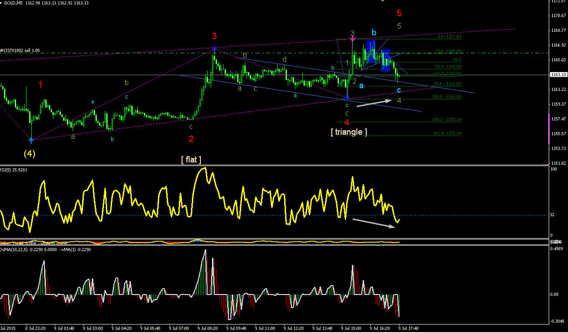Select Fibonacci level 161.8- 1155.34
Image resolution: width=568 pixels, height=333 pixels.
pyautogui.click(x=447, y=133)
